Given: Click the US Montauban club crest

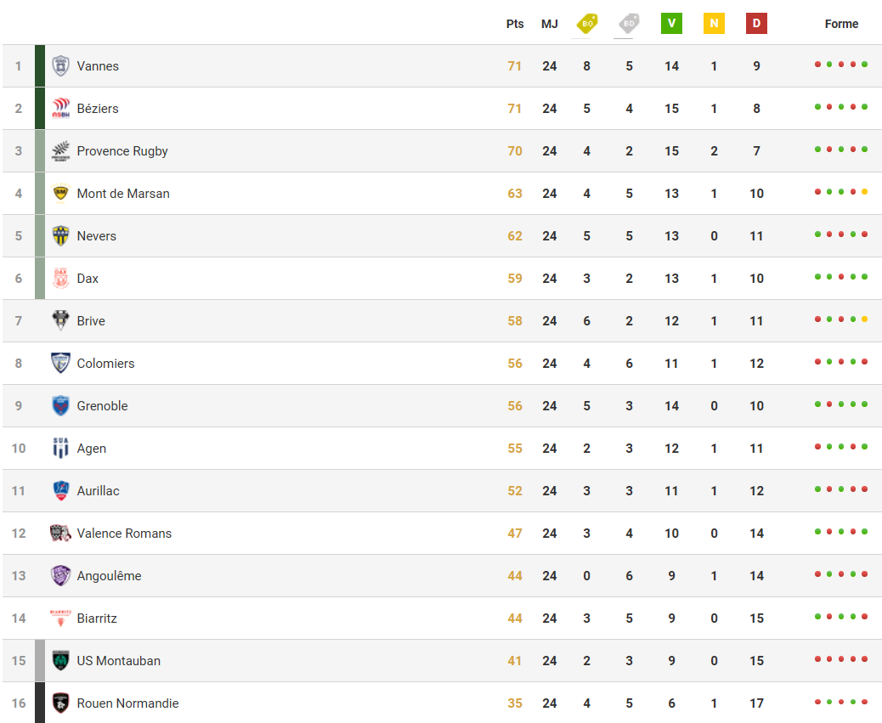Looking at the screenshot, I should tap(60, 661).
